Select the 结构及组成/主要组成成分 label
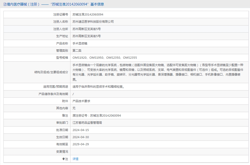Screen dimensions: 250x165 [x=51, y=72]
